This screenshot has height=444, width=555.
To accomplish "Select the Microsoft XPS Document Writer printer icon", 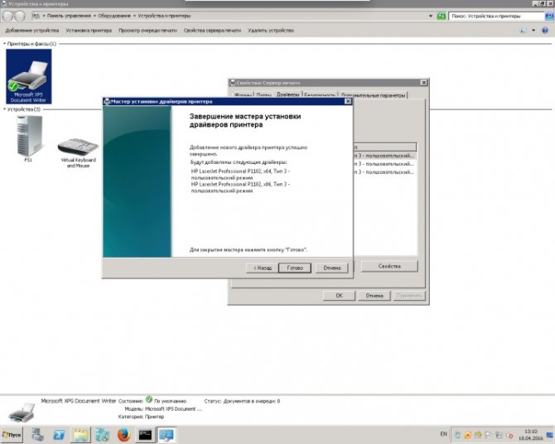I will (x=28, y=75).
